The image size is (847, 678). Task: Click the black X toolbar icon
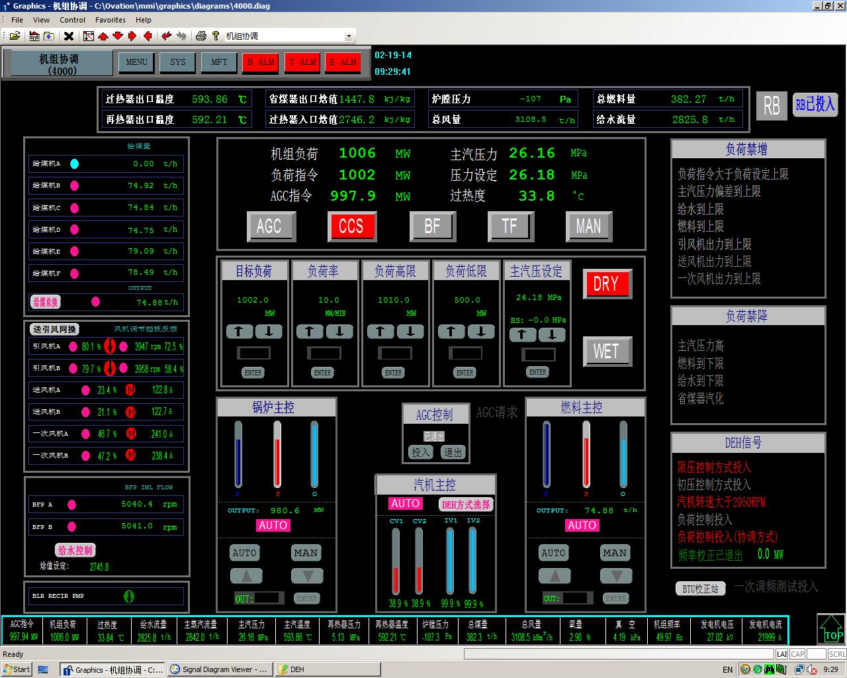pos(68,36)
